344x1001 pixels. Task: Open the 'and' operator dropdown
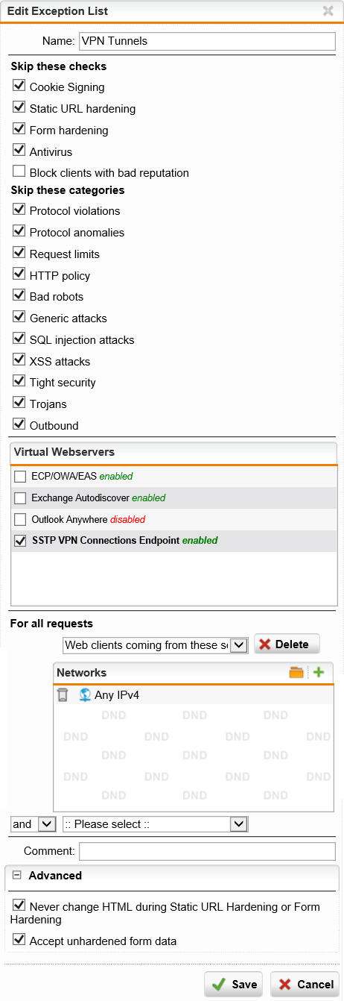click(34, 824)
